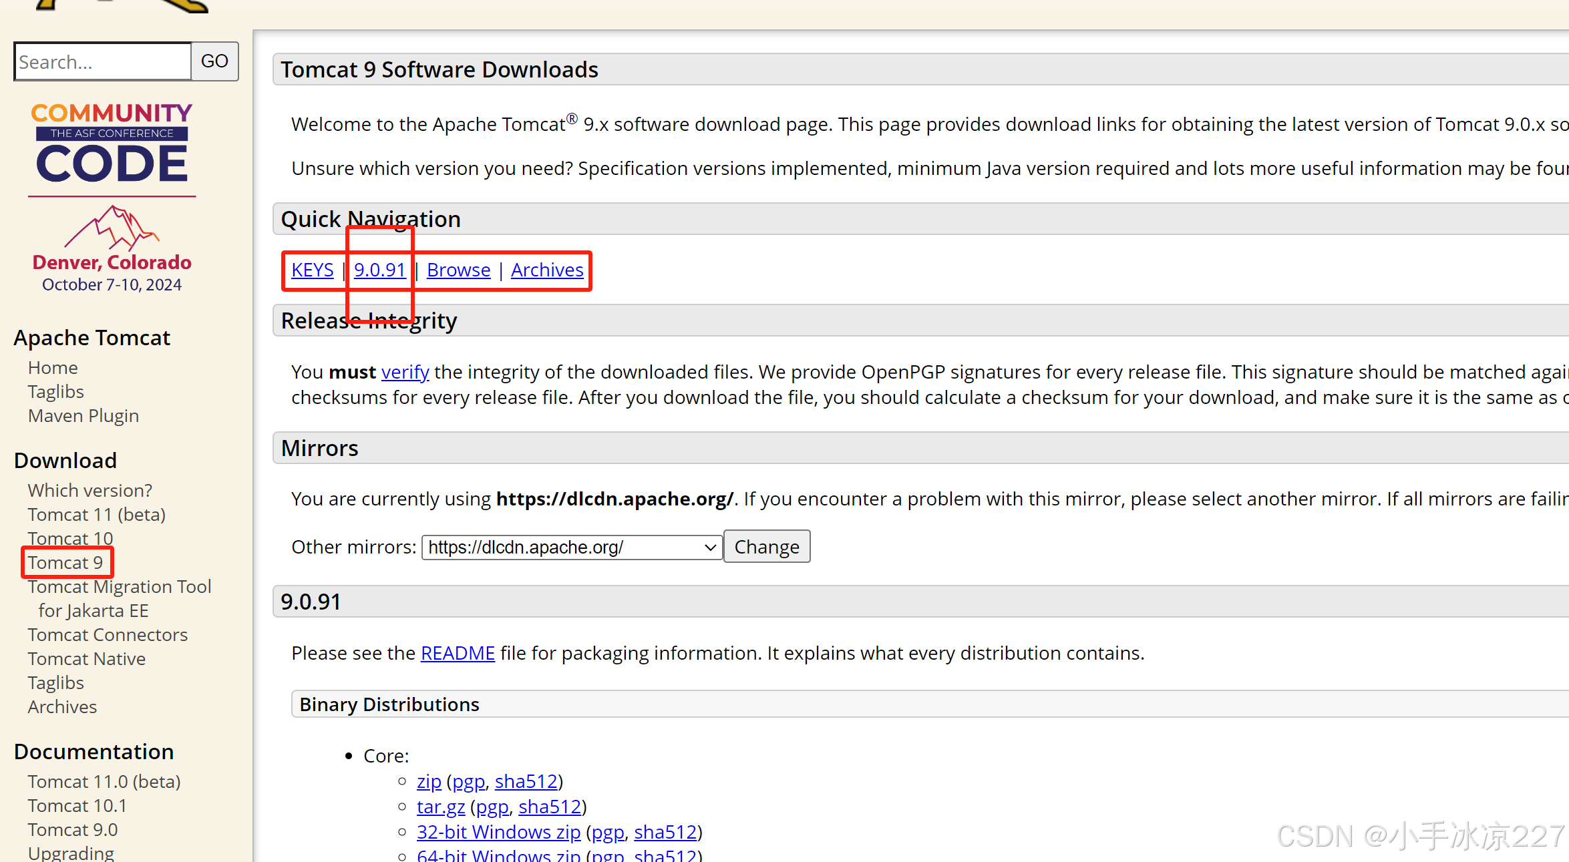Open Tomcat 10.1 documentation link
The height and width of the screenshot is (862, 1569).
coord(77,805)
